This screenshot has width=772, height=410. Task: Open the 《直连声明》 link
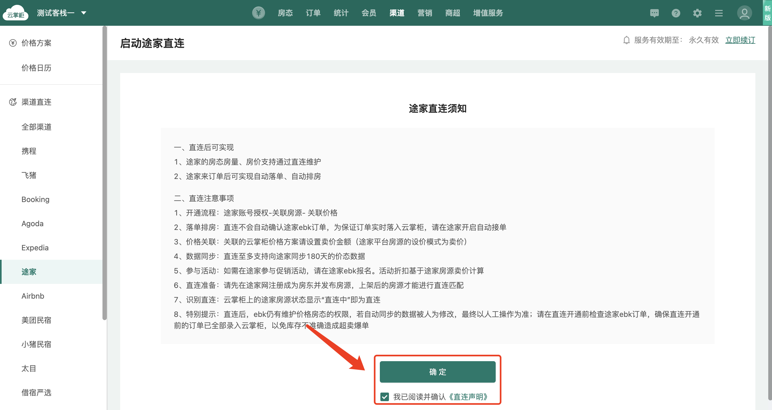468,397
